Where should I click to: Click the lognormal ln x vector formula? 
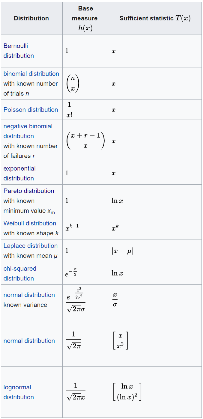pos(127,392)
